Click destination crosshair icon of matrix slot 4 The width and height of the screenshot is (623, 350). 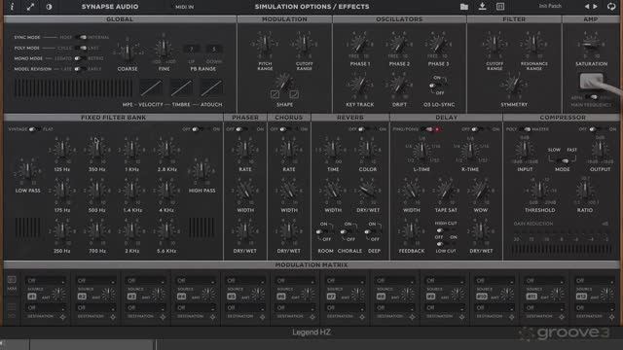212,317
